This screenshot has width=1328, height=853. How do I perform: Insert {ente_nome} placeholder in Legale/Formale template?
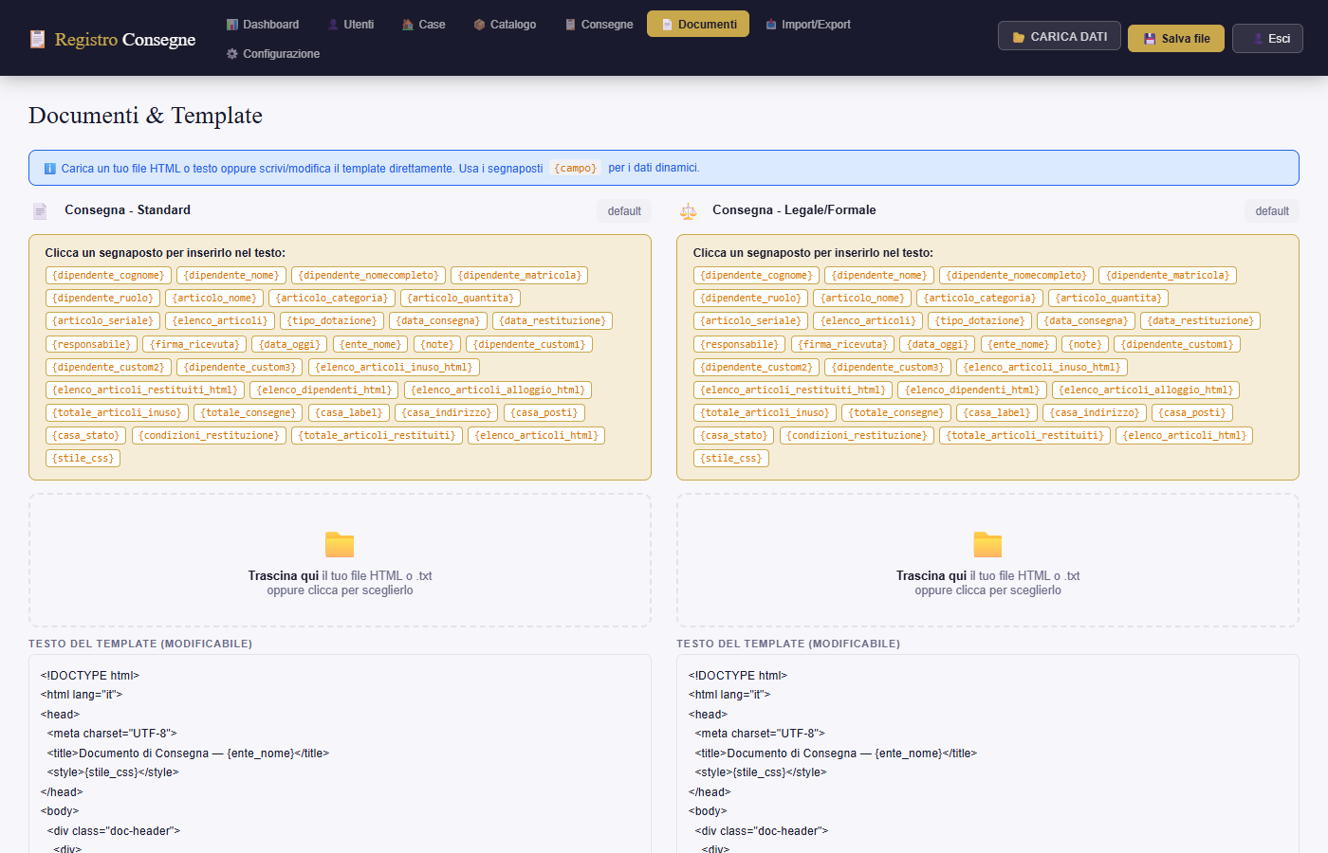[x=1020, y=344]
